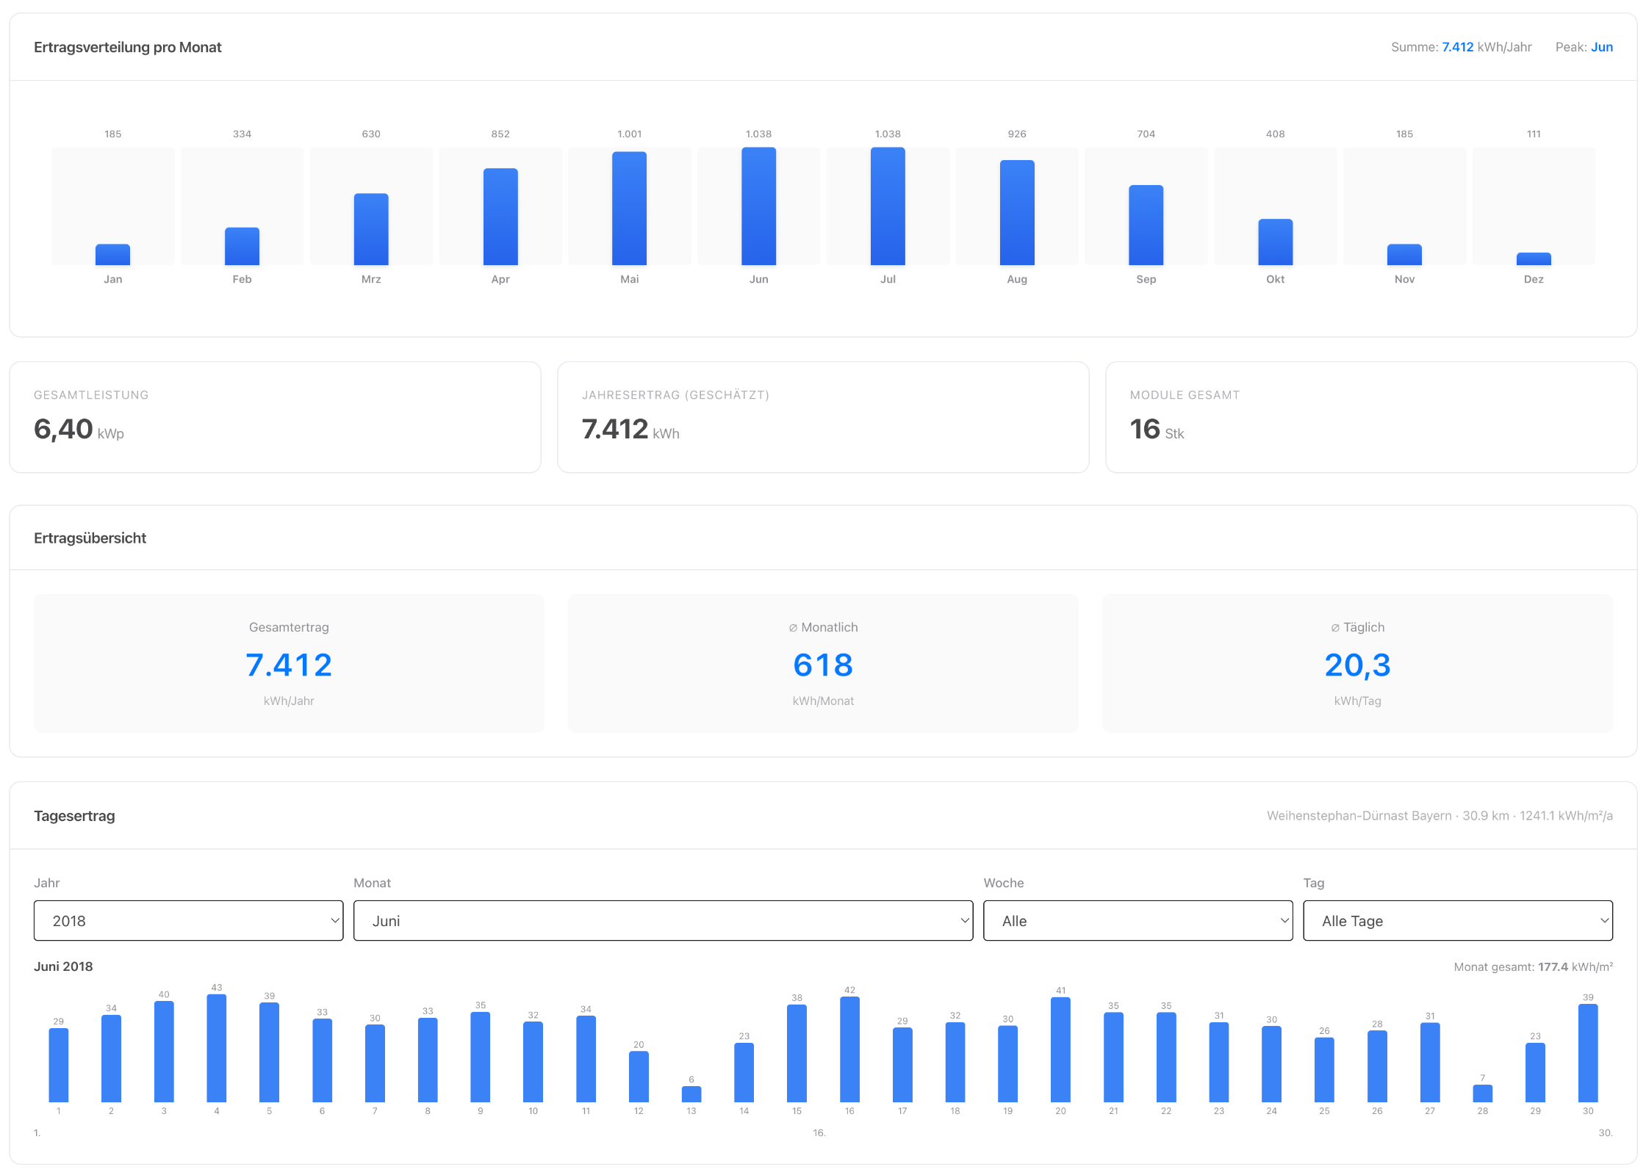Click the Module gesamt 16 Stk card

coord(1370,416)
